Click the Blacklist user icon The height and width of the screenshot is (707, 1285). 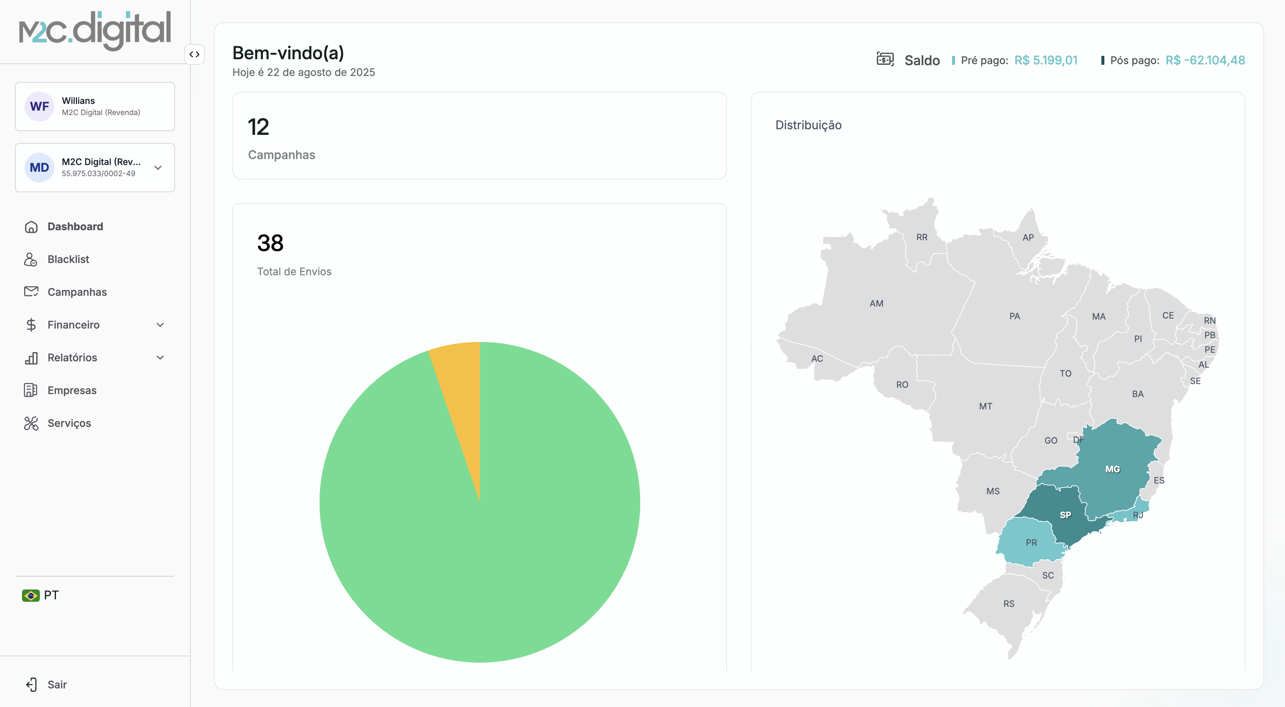(x=31, y=260)
